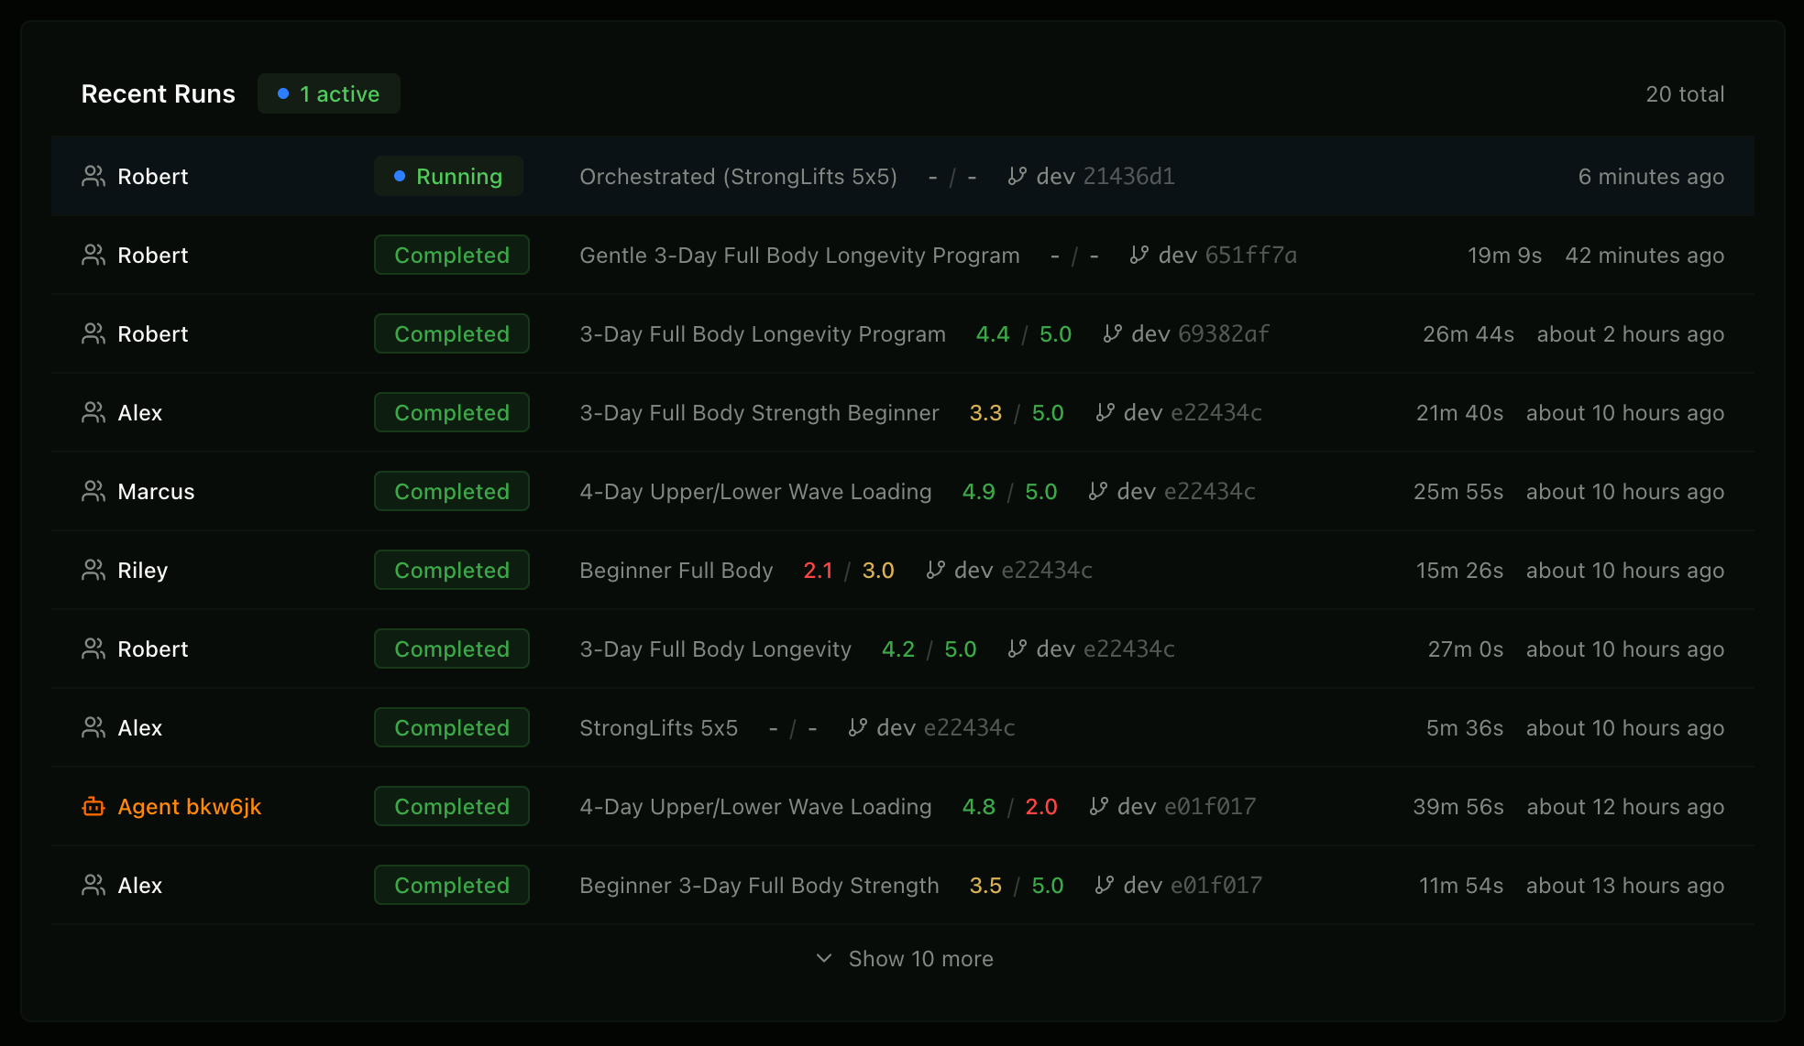Click the 4.4 score value

(993, 333)
